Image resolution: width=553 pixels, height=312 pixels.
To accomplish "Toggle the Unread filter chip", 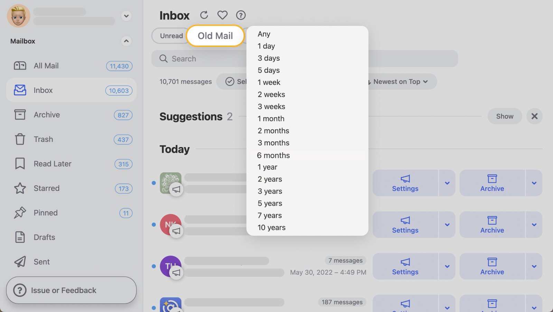I will [x=171, y=36].
